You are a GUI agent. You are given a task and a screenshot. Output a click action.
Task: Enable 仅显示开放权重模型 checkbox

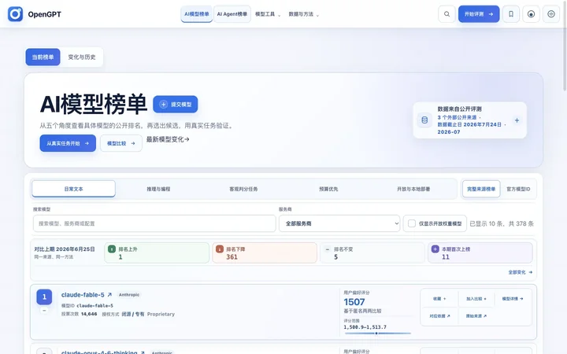tap(412, 223)
